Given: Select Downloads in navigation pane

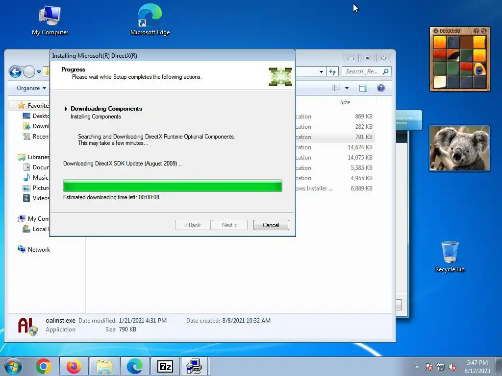Looking at the screenshot, I should coord(36,126).
